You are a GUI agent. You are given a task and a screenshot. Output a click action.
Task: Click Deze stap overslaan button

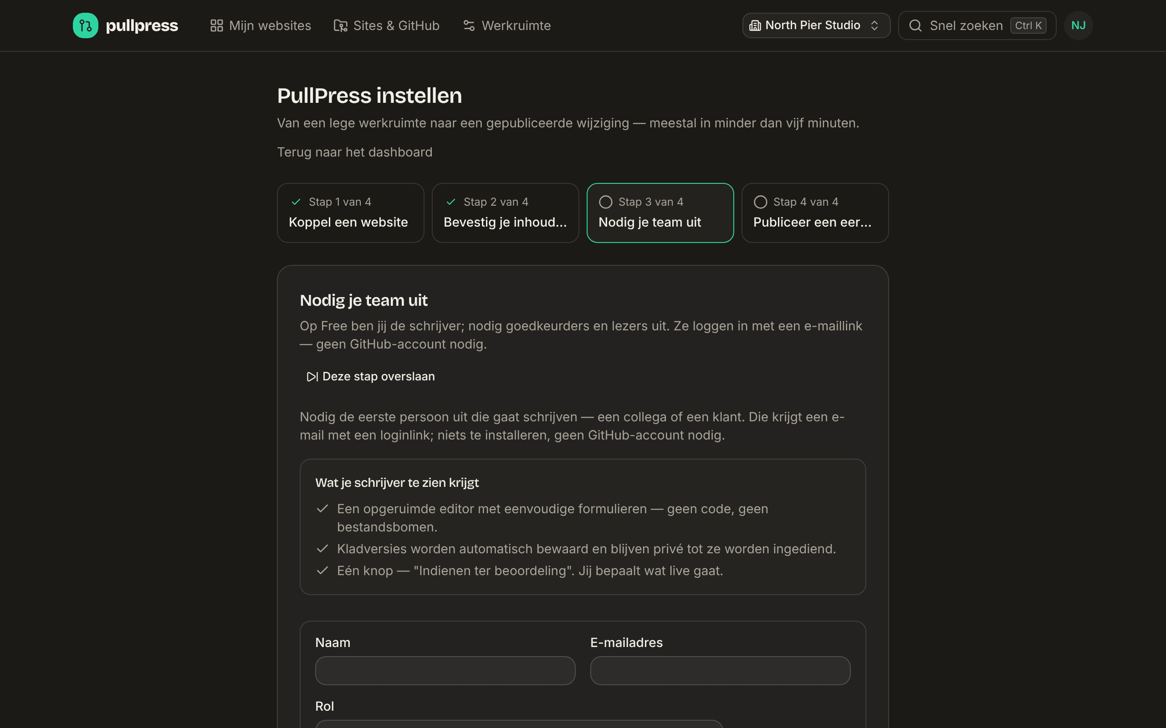point(370,377)
